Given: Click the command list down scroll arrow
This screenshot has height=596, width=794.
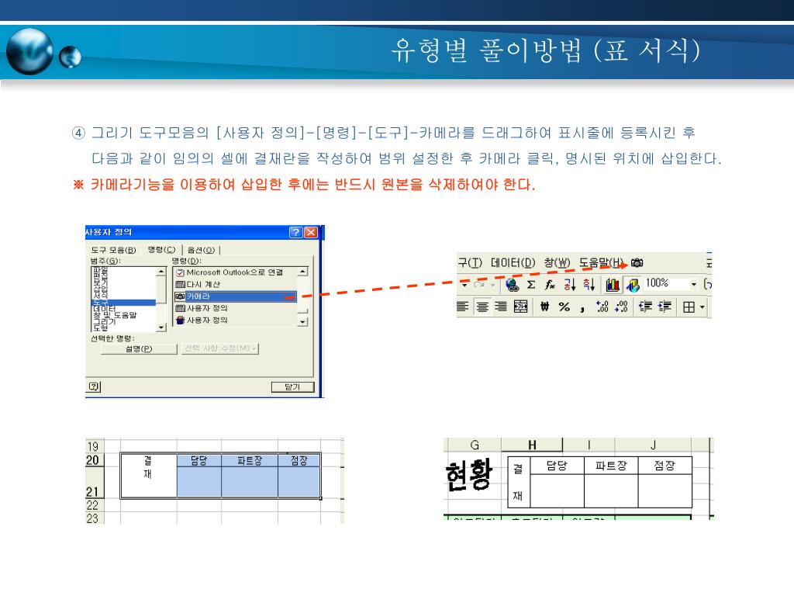Looking at the screenshot, I should pos(302,322).
